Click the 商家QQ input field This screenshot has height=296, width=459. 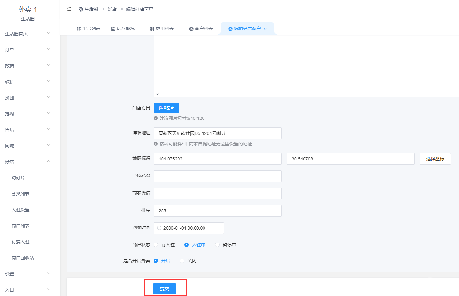click(x=218, y=176)
